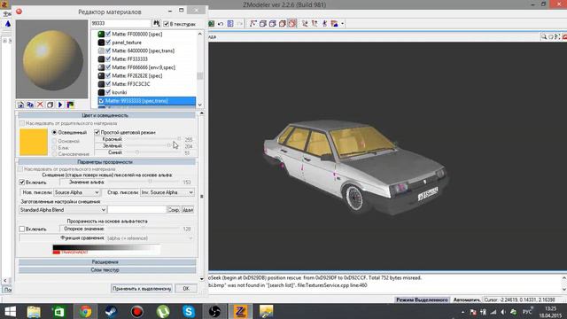Screen dimensions: 567x319
Task: Toggle the 'В текстурах' checkbox
Action: click(167, 24)
